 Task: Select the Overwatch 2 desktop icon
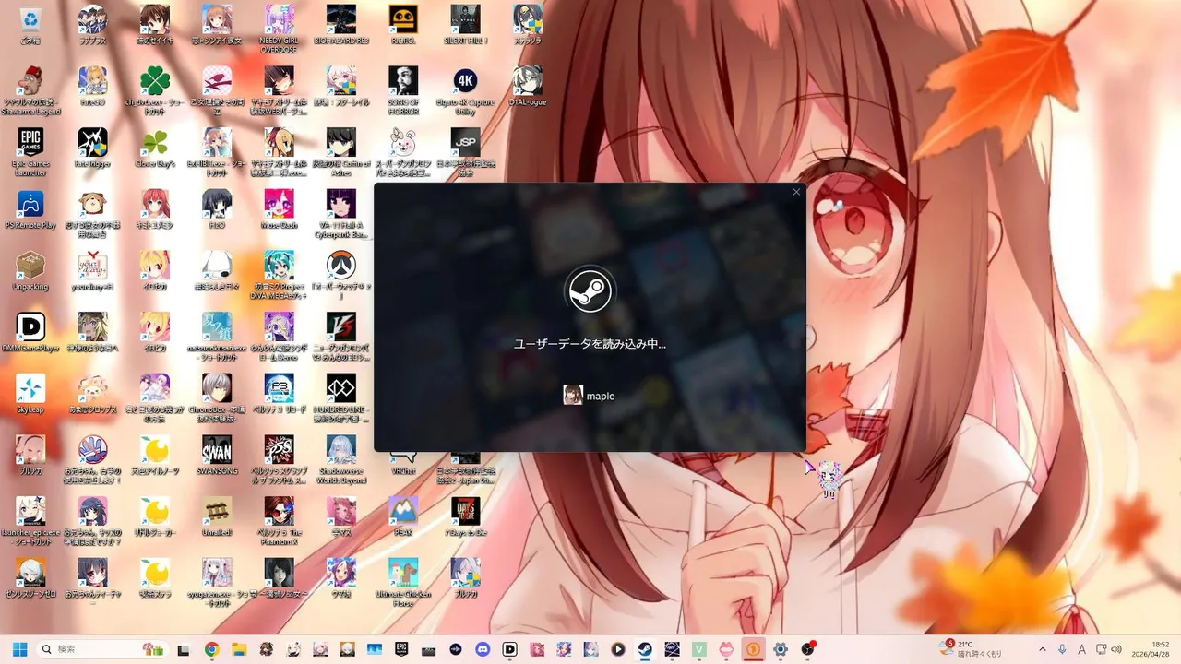pos(340,277)
